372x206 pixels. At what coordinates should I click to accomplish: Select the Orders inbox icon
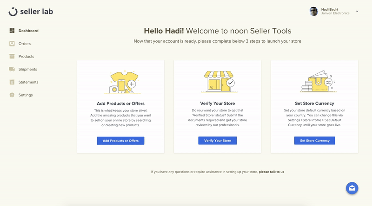(12, 44)
